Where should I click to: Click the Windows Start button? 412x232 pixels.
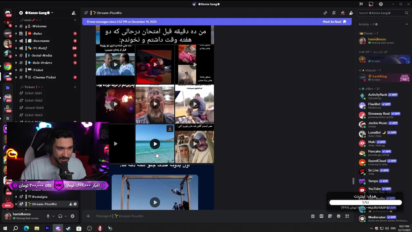tap(5, 228)
